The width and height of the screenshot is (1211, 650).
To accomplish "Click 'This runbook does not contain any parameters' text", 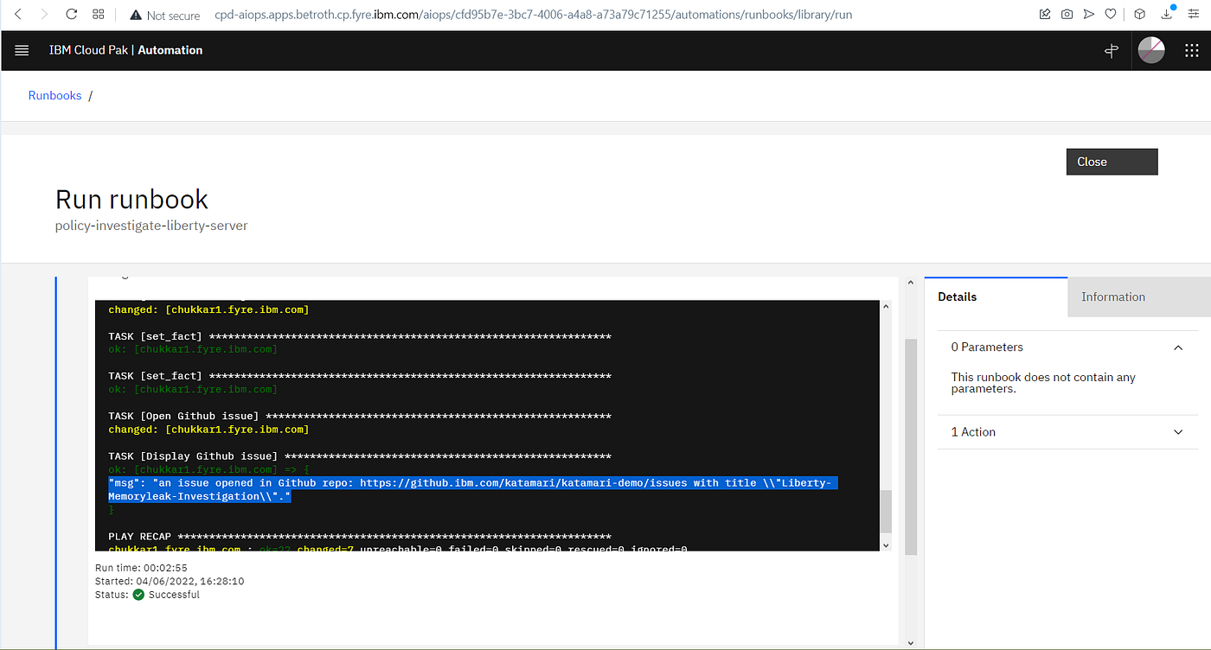I will [1043, 383].
